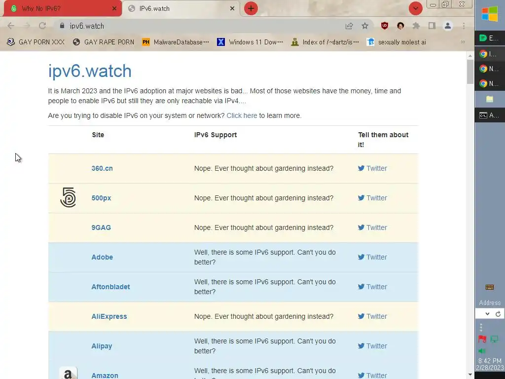Open the 'Index of /~dartz/is...' bookmark
The image size is (505, 379).
click(x=325, y=42)
